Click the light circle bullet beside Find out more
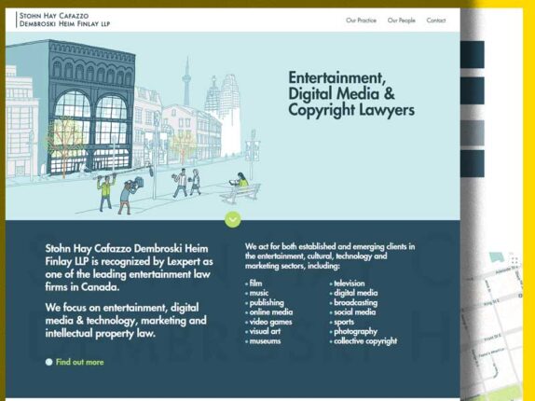Viewport: 535px width, 401px height. coord(48,362)
